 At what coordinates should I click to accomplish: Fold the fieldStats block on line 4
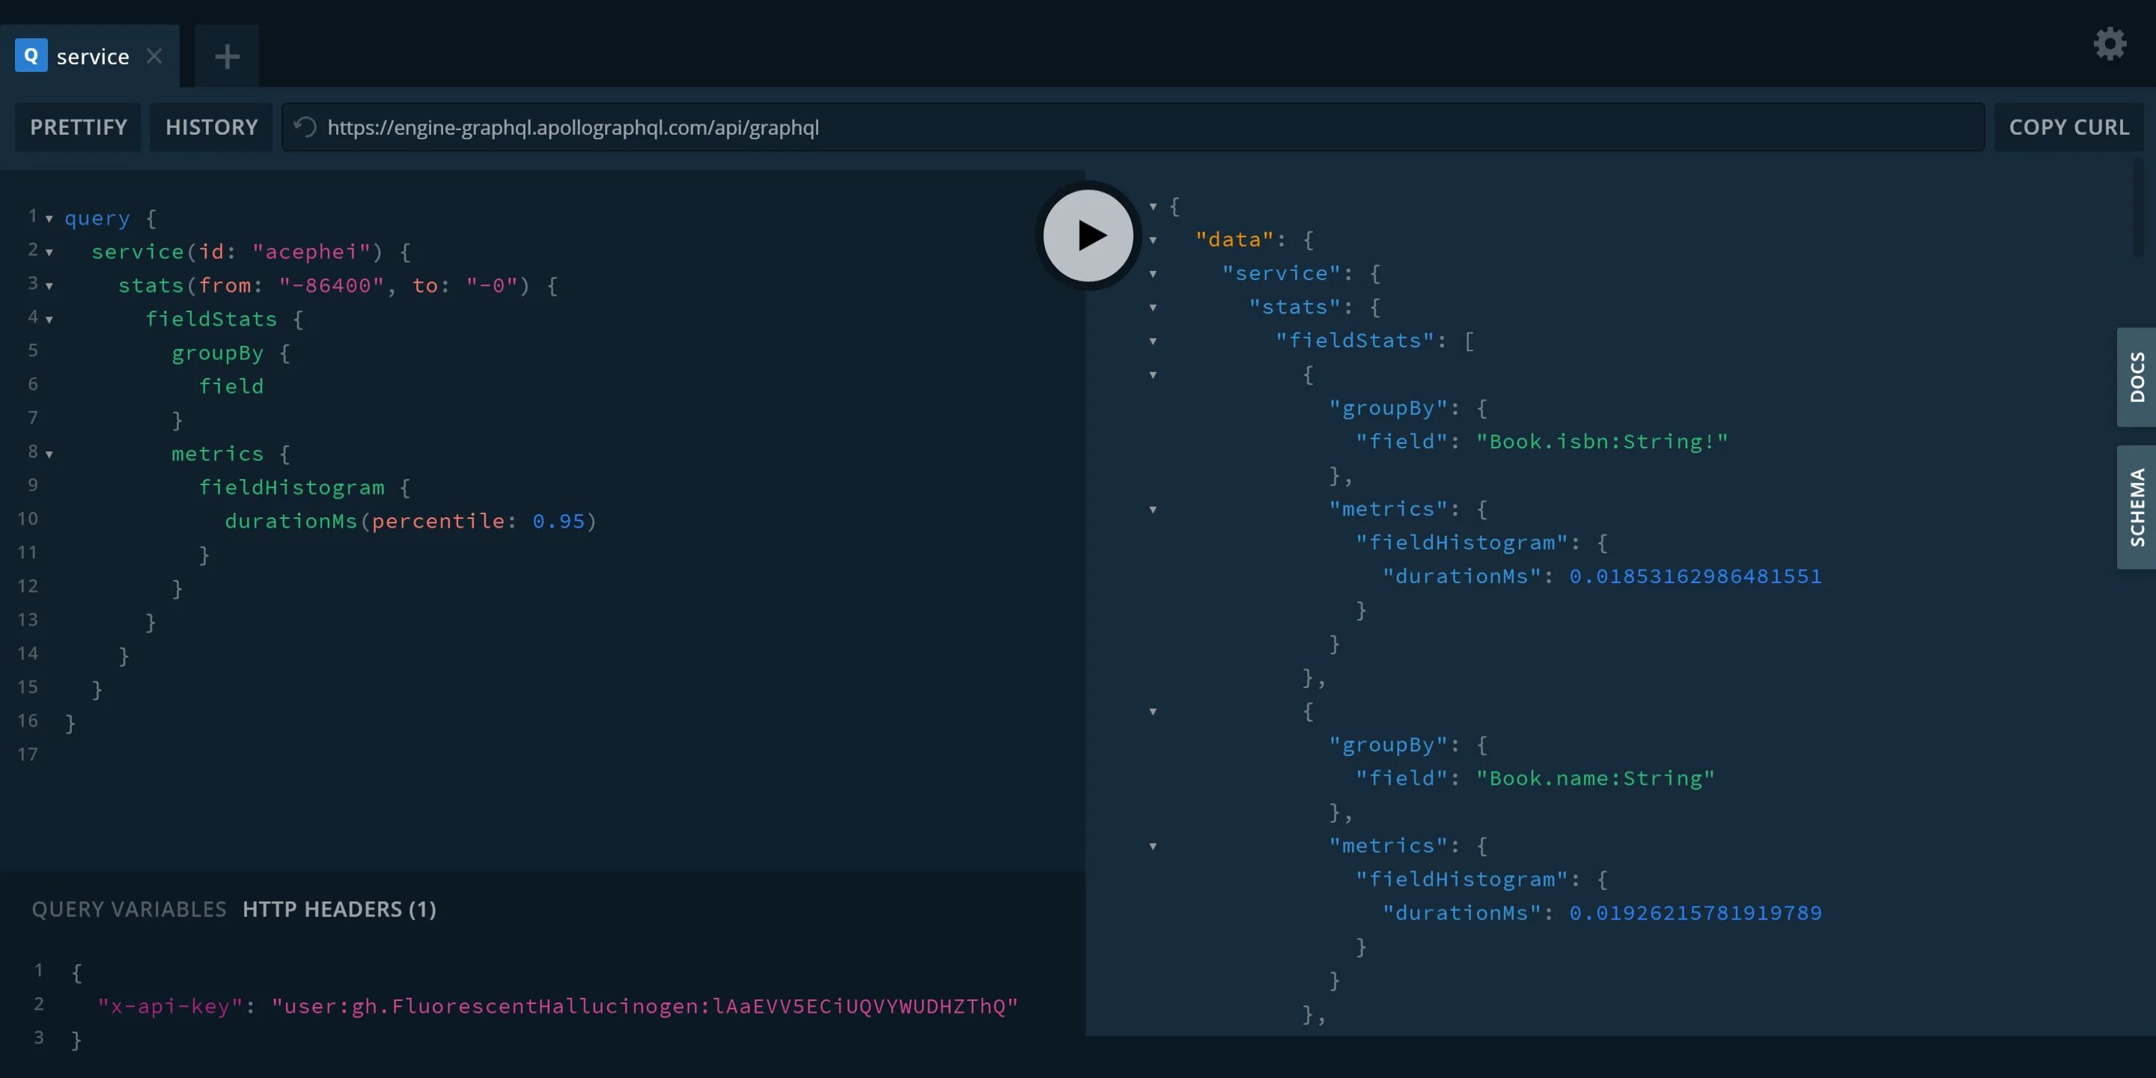[49, 320]
